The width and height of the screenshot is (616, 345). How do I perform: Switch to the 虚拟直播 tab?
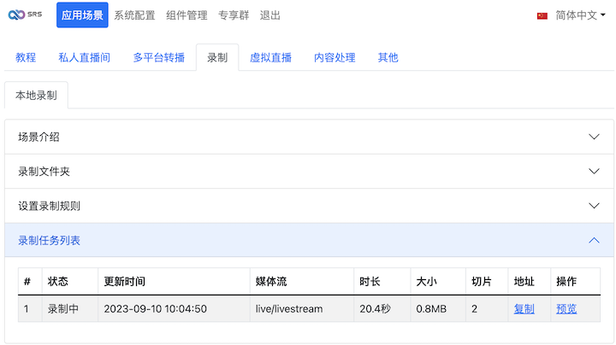pos(270,57)
